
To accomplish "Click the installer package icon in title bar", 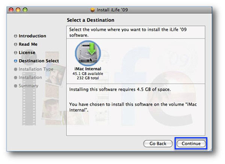I will click(x=93, y=10).
